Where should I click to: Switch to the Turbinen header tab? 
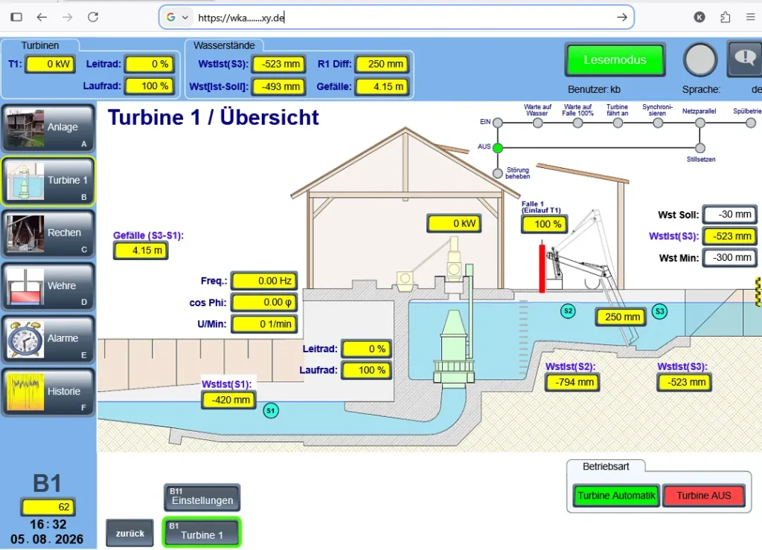pos(40,45)
